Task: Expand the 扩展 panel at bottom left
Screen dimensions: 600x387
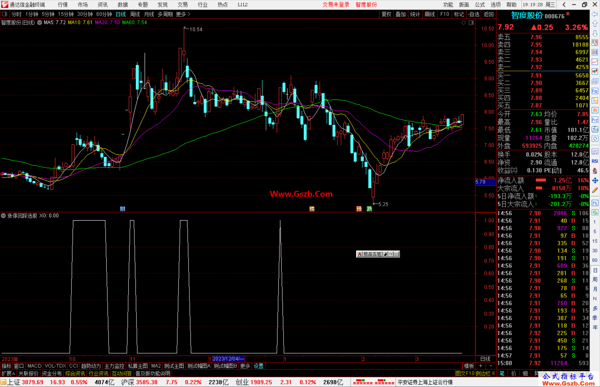Action: pyautogui.click(x=8, y=373)
